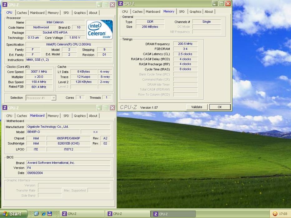This screenshot has height=218, width=291.
Task: Click CPU-Z title icon in Memory window
Action: pyautogui.click(x=120, y=3)
